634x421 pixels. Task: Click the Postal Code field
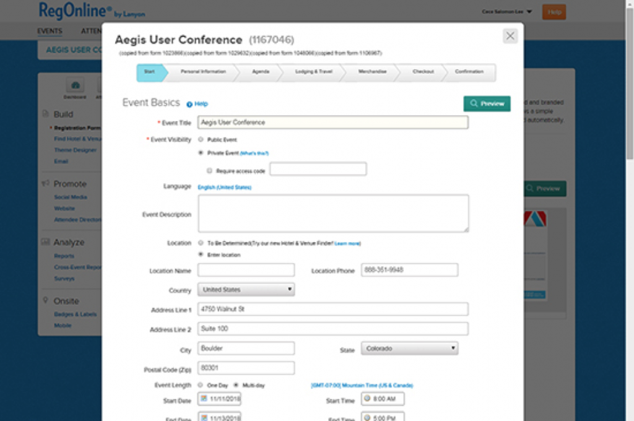[246, 368]
